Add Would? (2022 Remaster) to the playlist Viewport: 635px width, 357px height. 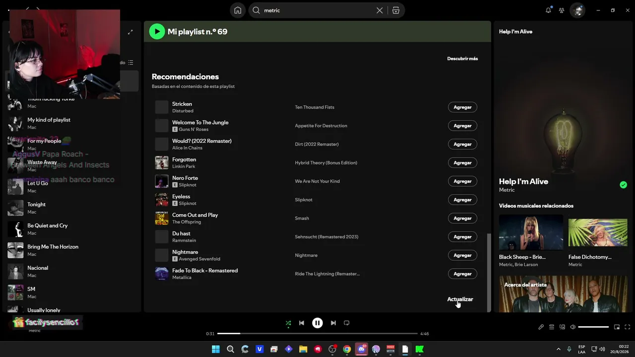click(x=462, y=144)
